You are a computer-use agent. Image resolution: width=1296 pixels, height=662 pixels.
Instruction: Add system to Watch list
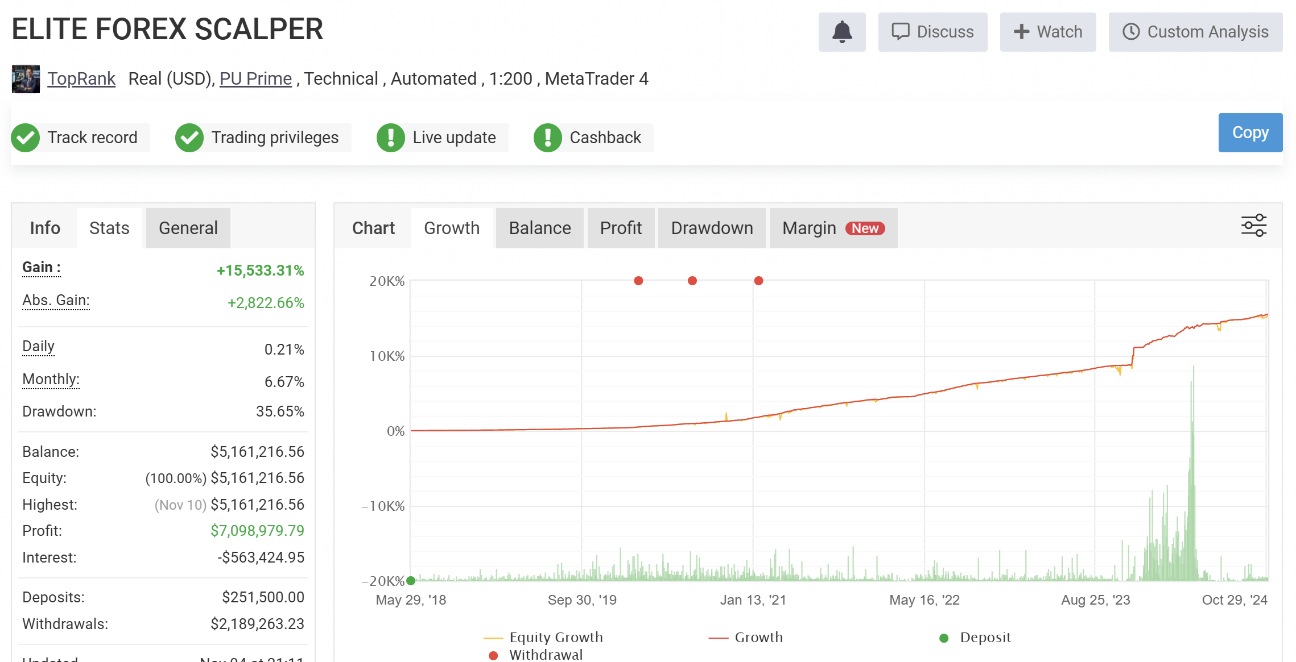tap(1047, 32)
